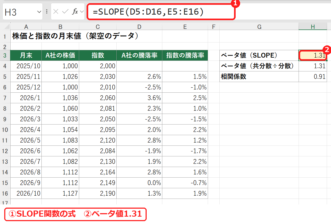The height and width of the screenshot is (223, 331).
Task: Select the stock price cell 1,026
Action: click(60, 76)
